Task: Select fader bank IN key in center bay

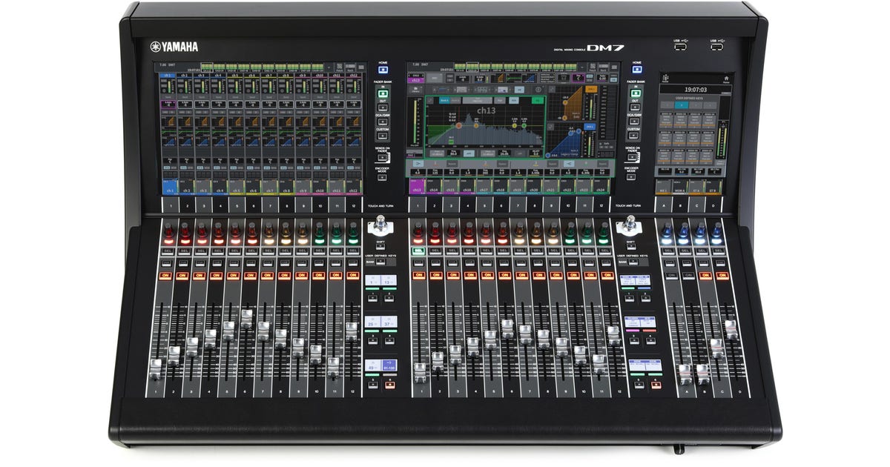Action: [636, 93]
